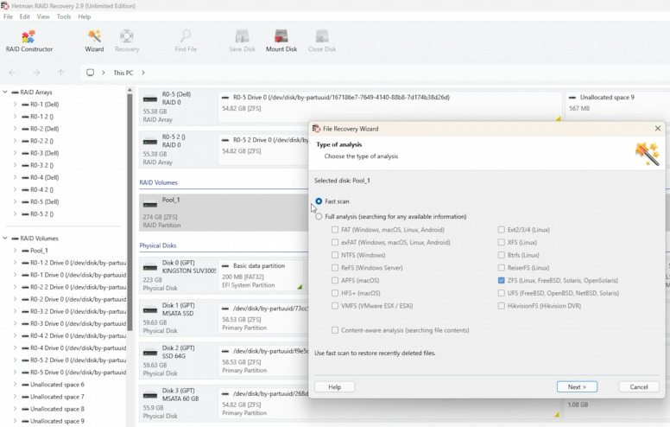The width and height of the screenshot is (670, 427).
Task: Click the Mount Disk icon
Action: (x=281, y=41)
